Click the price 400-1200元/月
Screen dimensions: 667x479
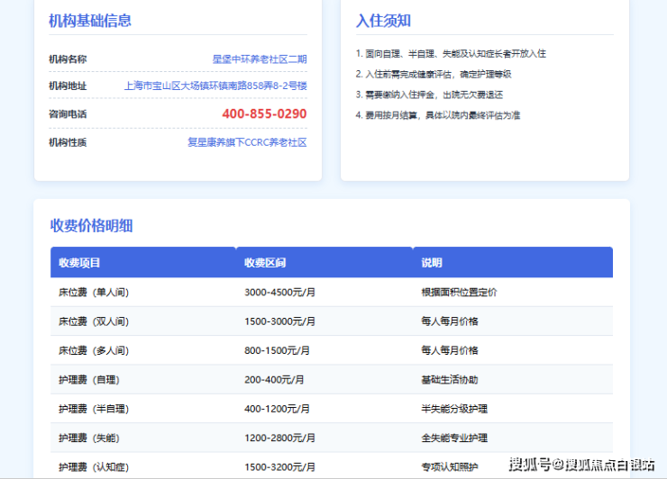[x=277, y=409]
